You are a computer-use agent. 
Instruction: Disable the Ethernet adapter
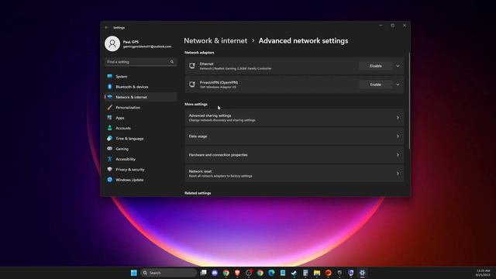click(375, 66)
